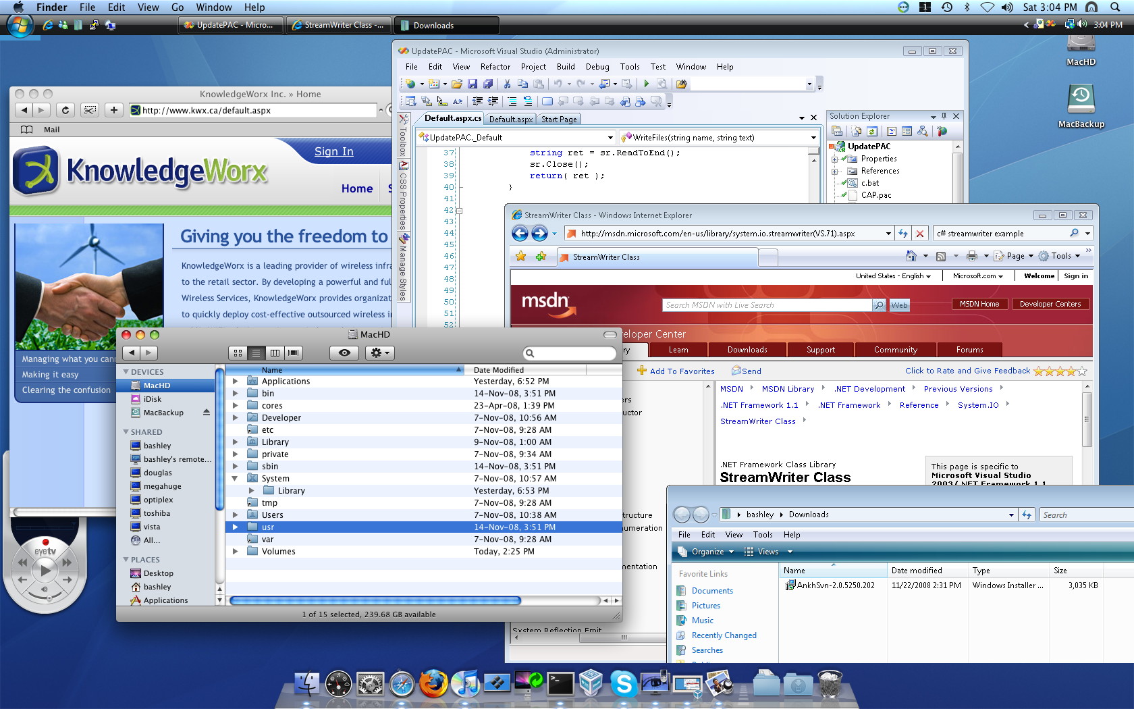Select AnkhSvn-2.0.5250.202 file row
Image resolution: width=1134 pixels, height=709 pixels.
tap(943, 585)
